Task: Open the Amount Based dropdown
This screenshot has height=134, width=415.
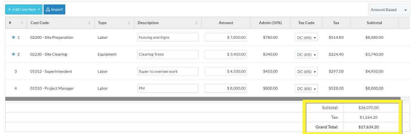Action: coord(389,10)
